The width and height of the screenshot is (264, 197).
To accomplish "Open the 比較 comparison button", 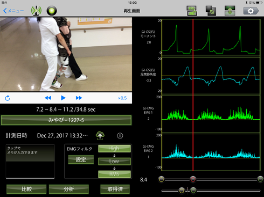I will click(26, 189).
